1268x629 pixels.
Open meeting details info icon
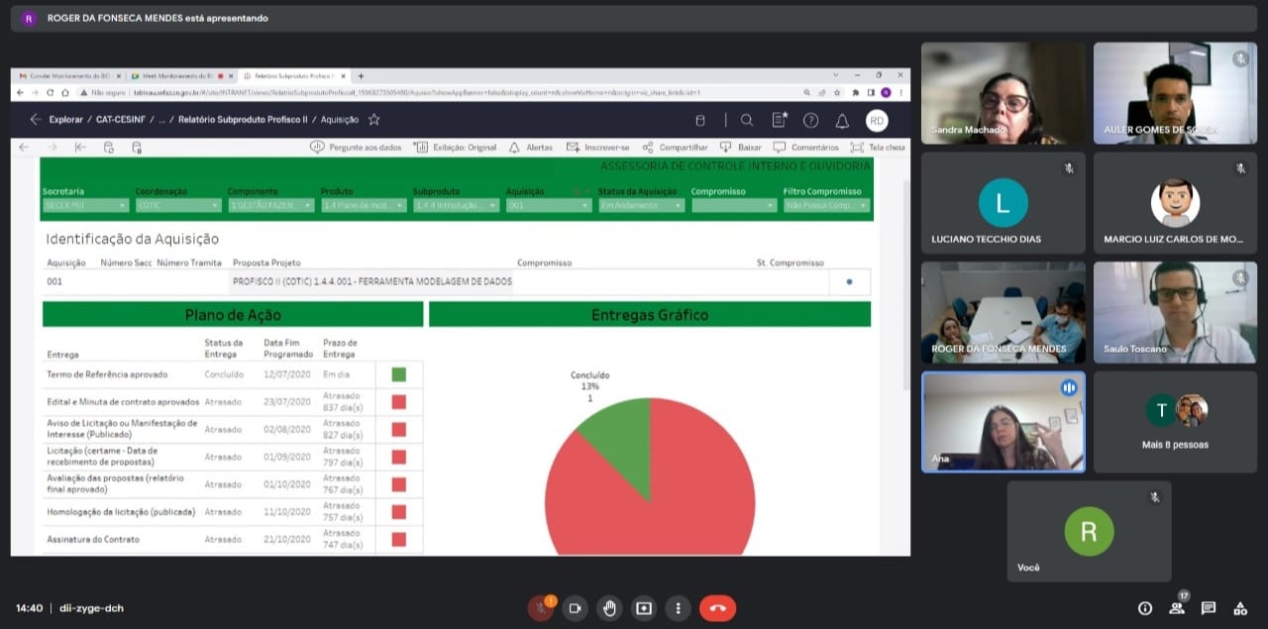tap(1145, 608)
